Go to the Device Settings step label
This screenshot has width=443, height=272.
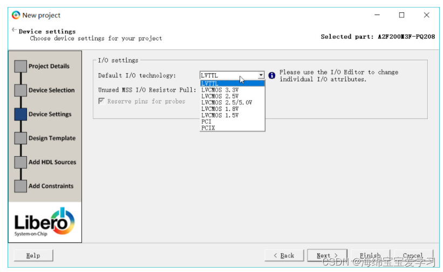tap(50, 114)
